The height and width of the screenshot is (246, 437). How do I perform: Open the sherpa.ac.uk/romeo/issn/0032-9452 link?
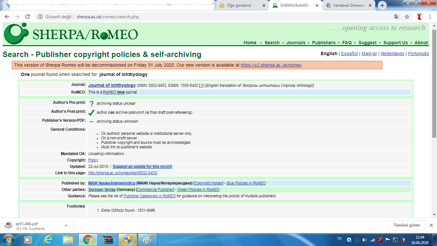[123, 173]
